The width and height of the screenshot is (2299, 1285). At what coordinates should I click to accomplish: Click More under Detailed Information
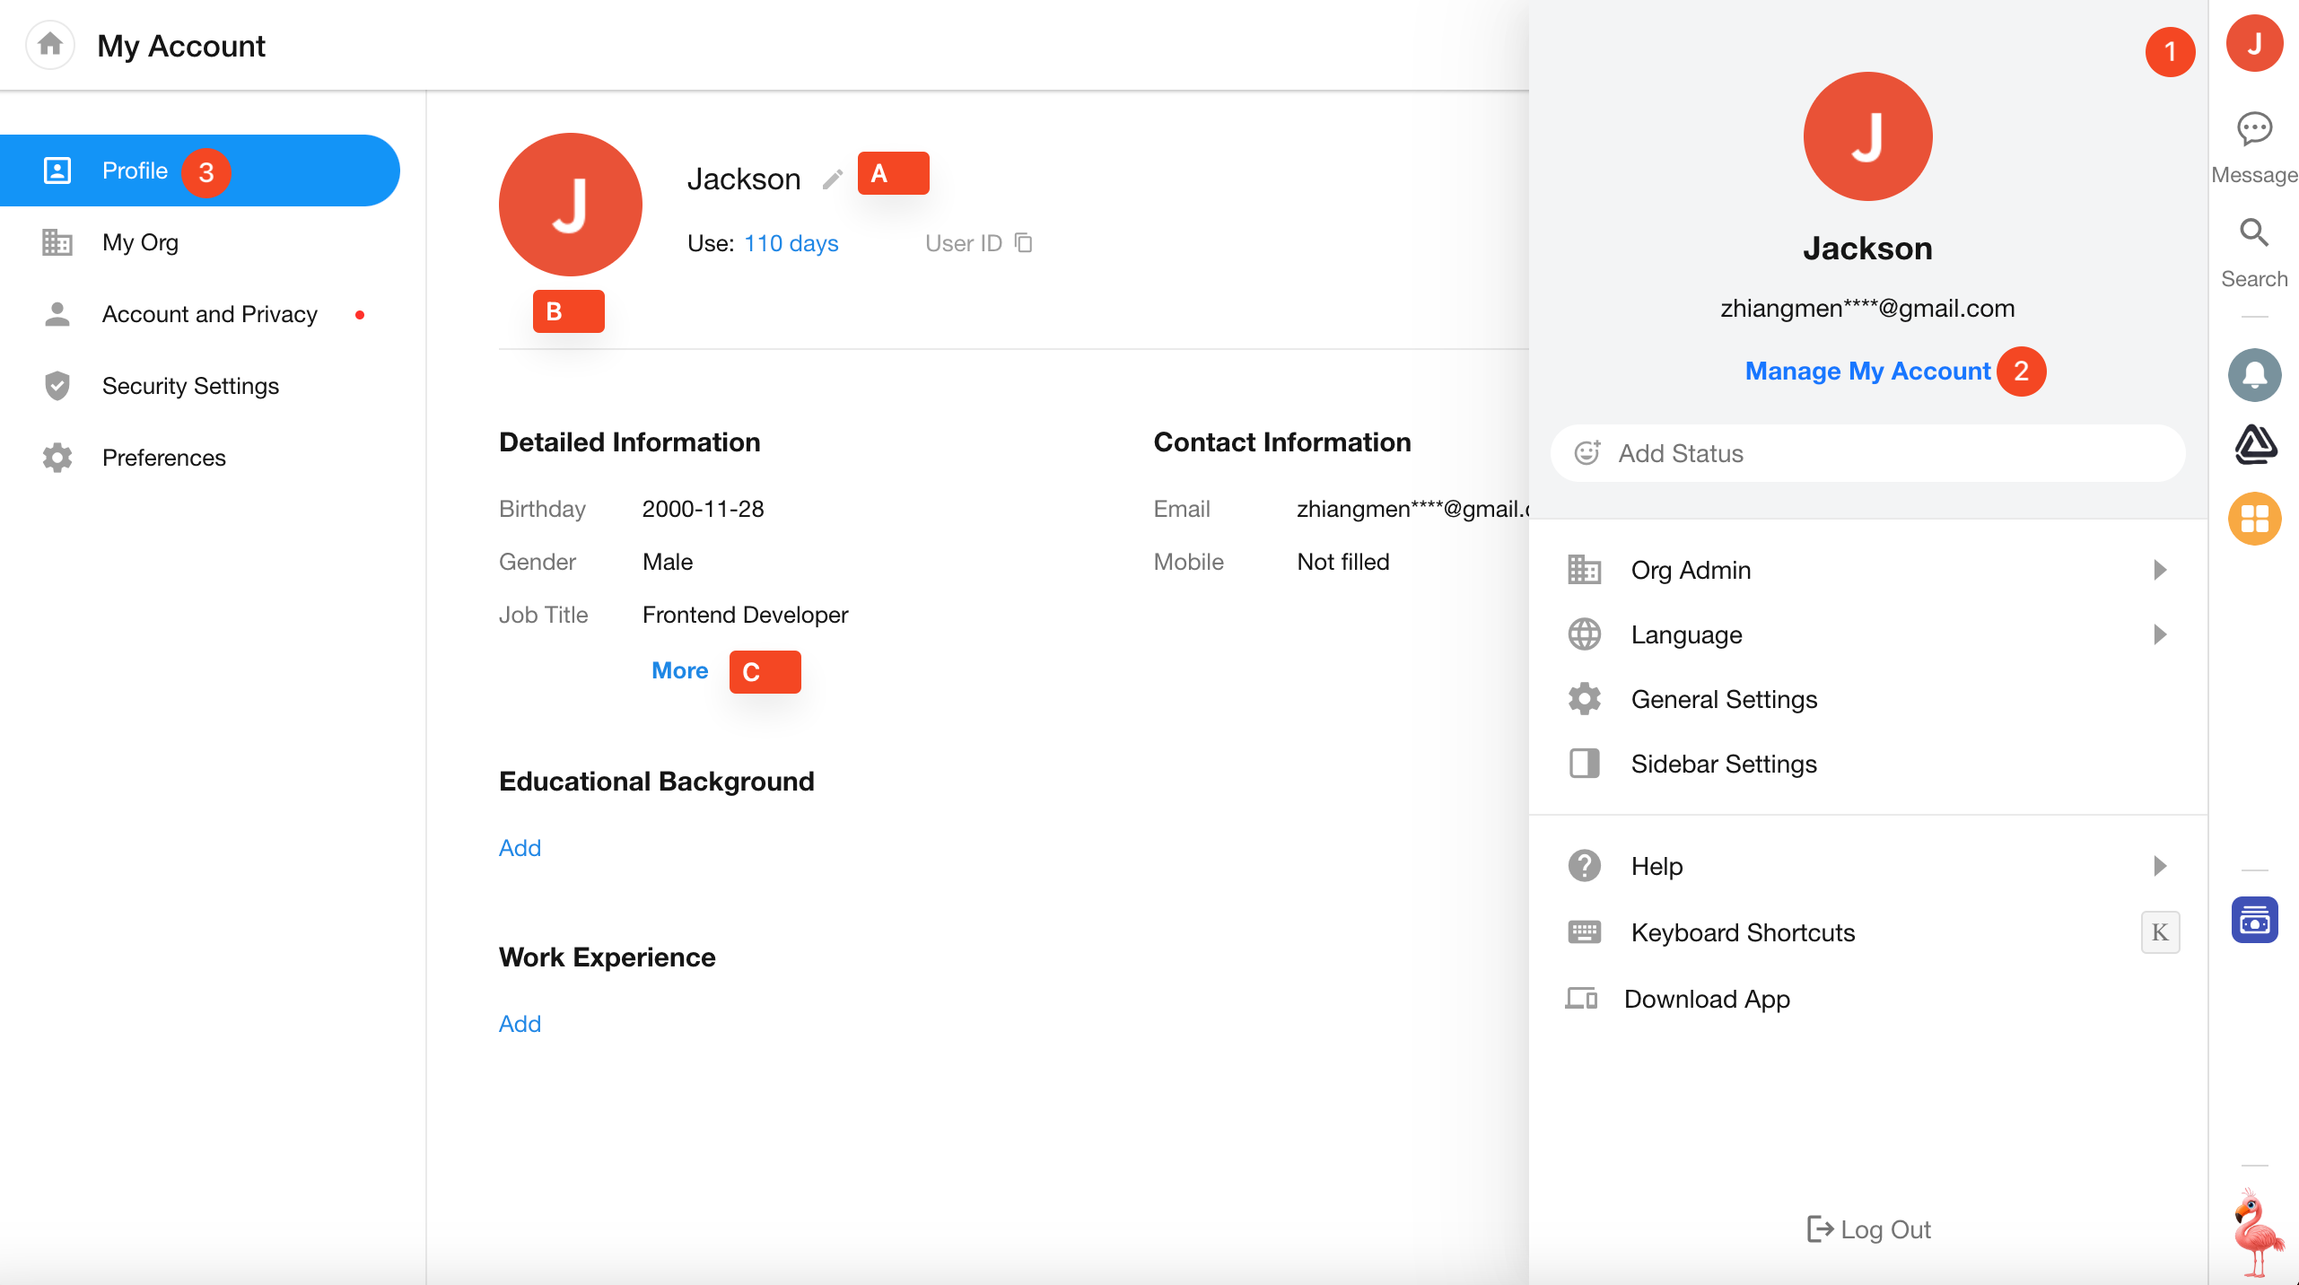[679, 670]
